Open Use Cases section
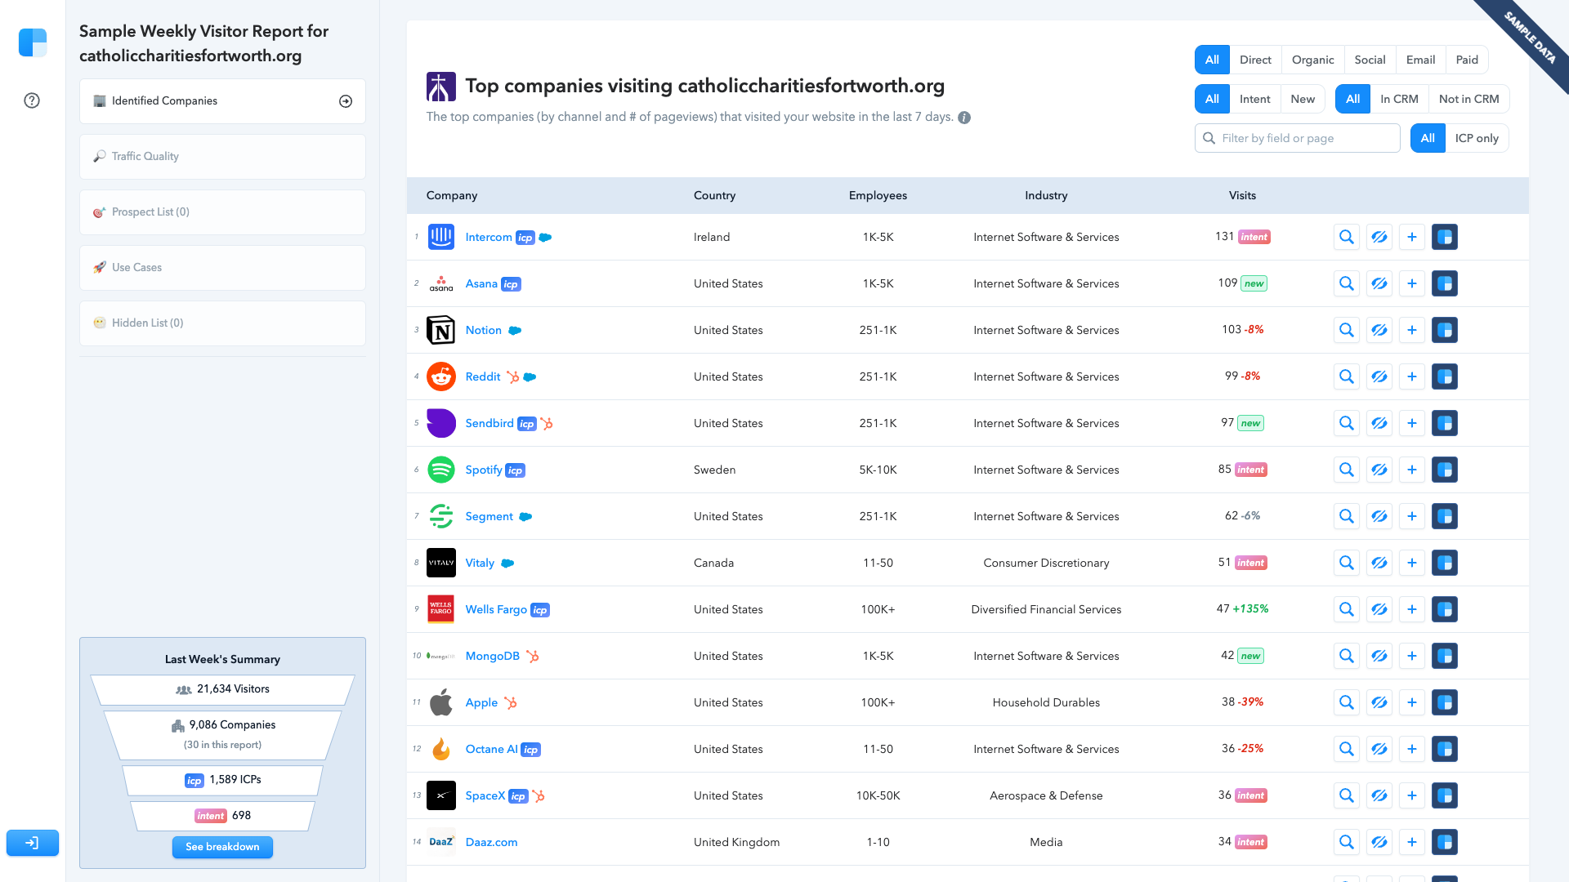This screenshot has height=882, width=1569. pyautogui.click(x=222, y=268)
